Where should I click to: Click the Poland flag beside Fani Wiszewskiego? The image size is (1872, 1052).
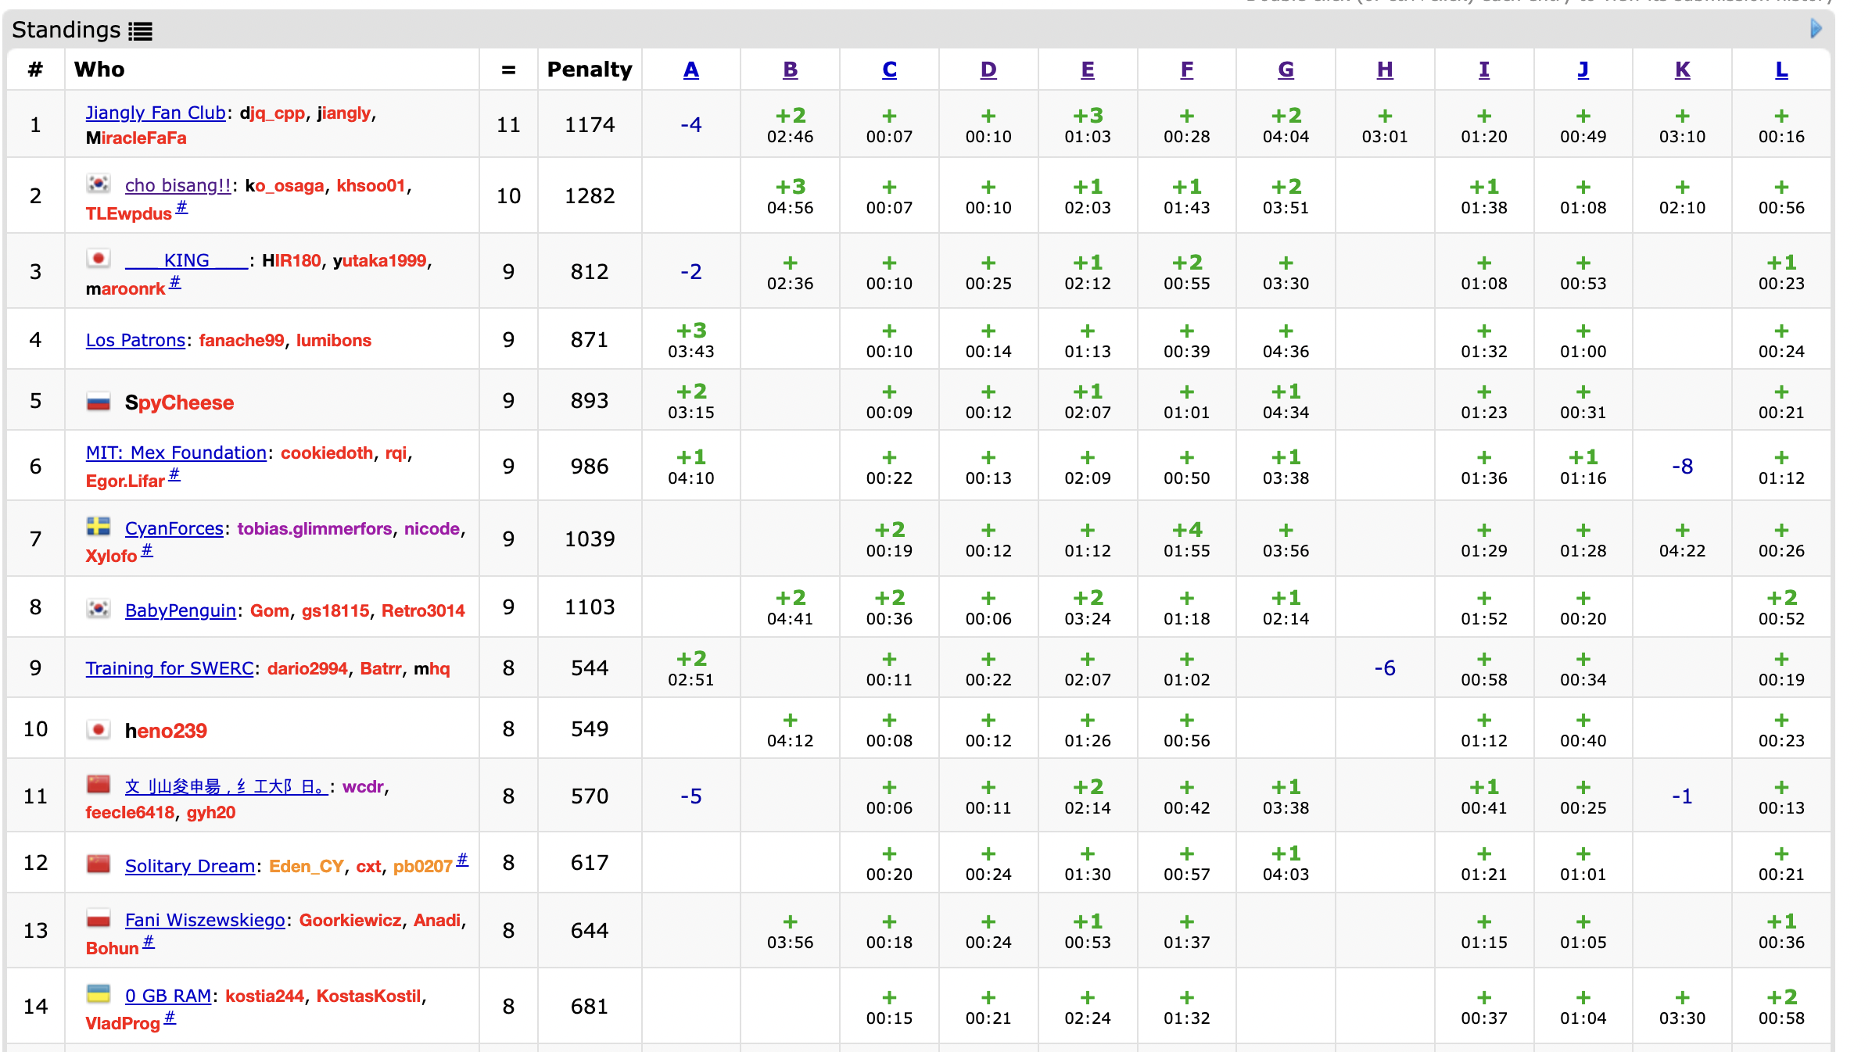coord(99,918)
